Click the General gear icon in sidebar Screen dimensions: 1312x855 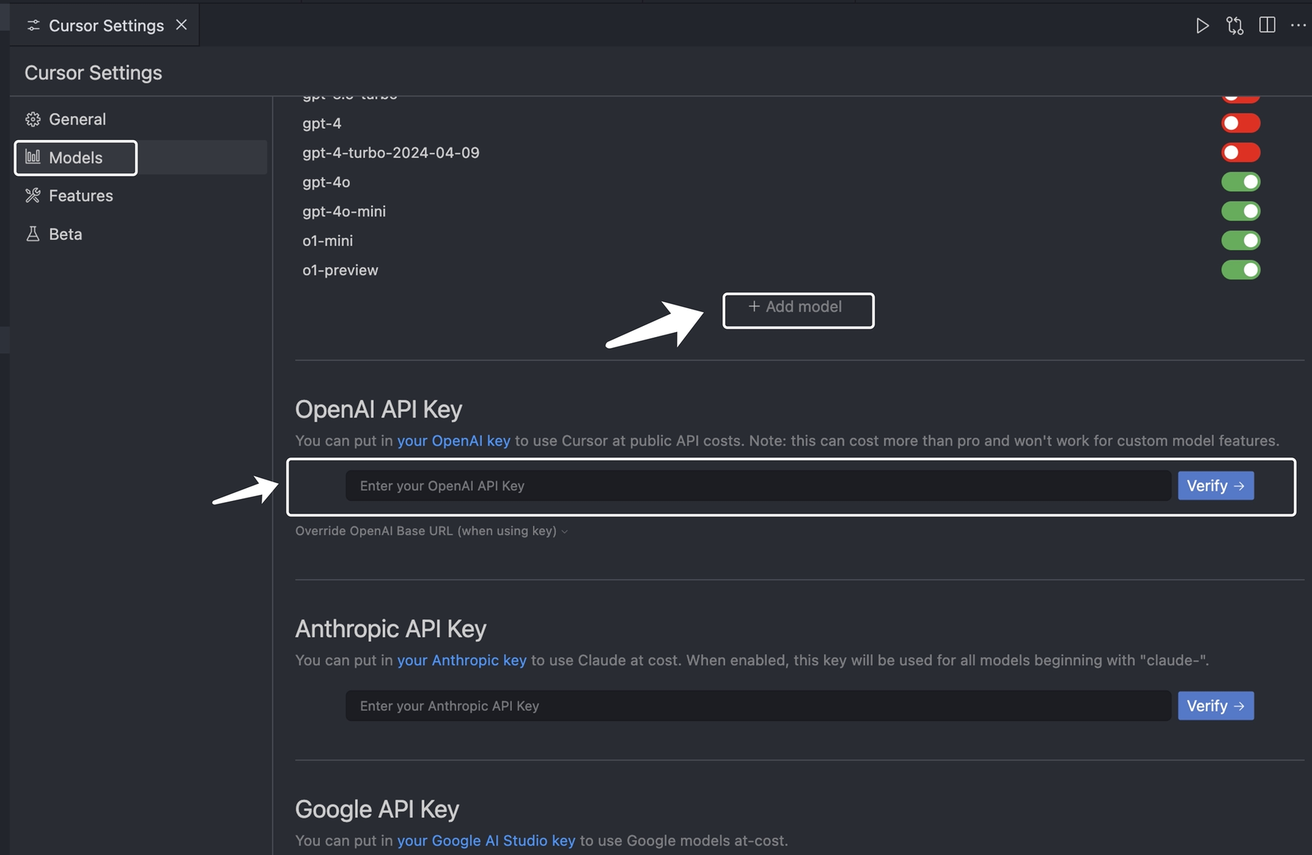click(x=33, y=120)
